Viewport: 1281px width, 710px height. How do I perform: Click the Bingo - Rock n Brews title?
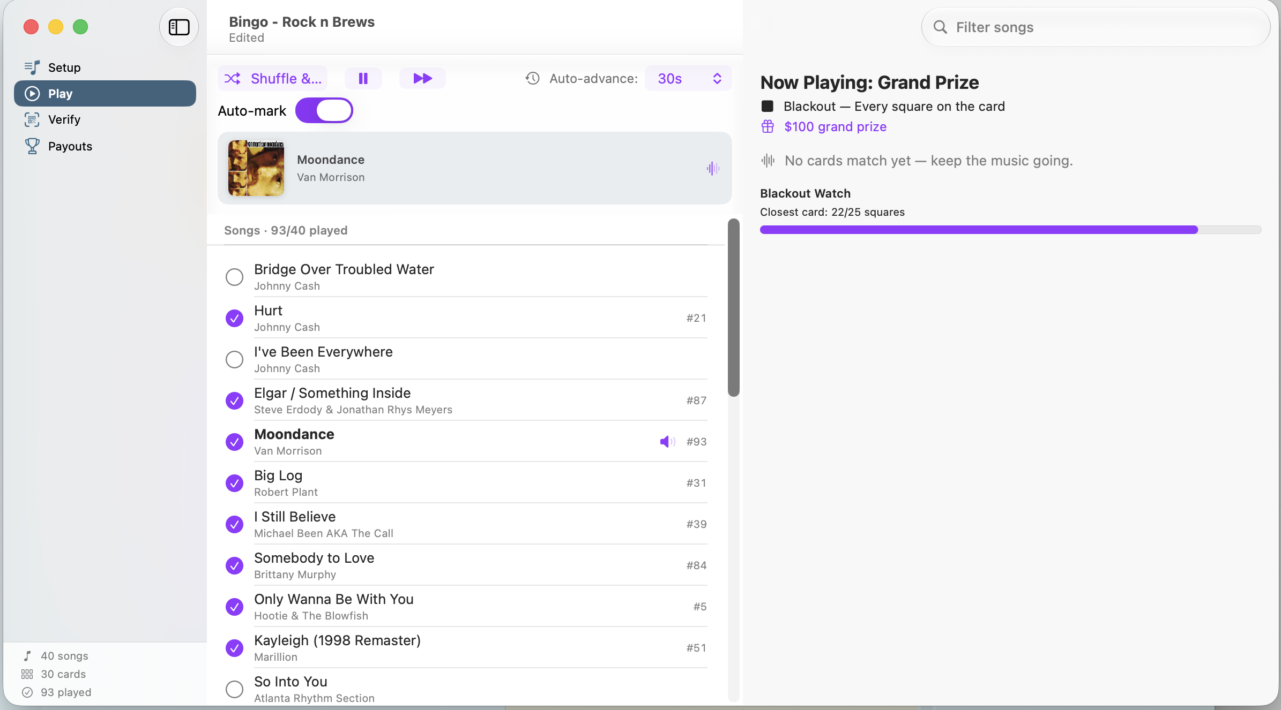(x=302, y=22)
